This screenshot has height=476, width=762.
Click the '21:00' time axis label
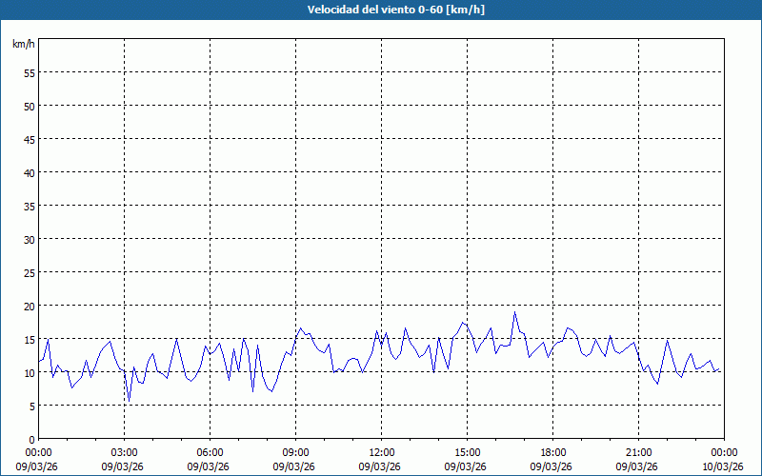(638, 453)
